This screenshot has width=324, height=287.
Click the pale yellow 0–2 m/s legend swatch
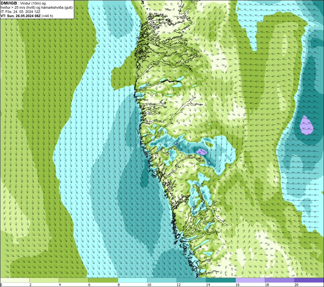pyautogui.click(x=15, y=280)
